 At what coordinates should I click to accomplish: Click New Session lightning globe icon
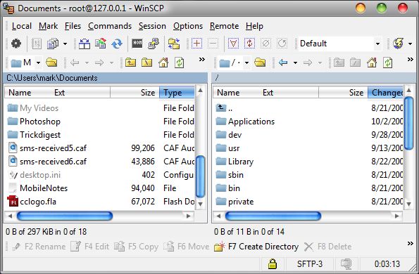pos(398,44)
